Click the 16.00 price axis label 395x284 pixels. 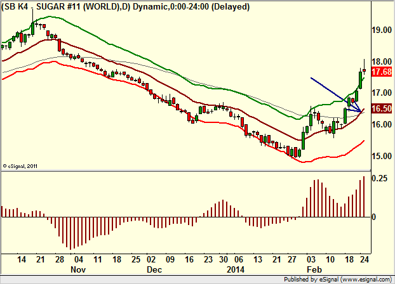[x=382, y=124]
